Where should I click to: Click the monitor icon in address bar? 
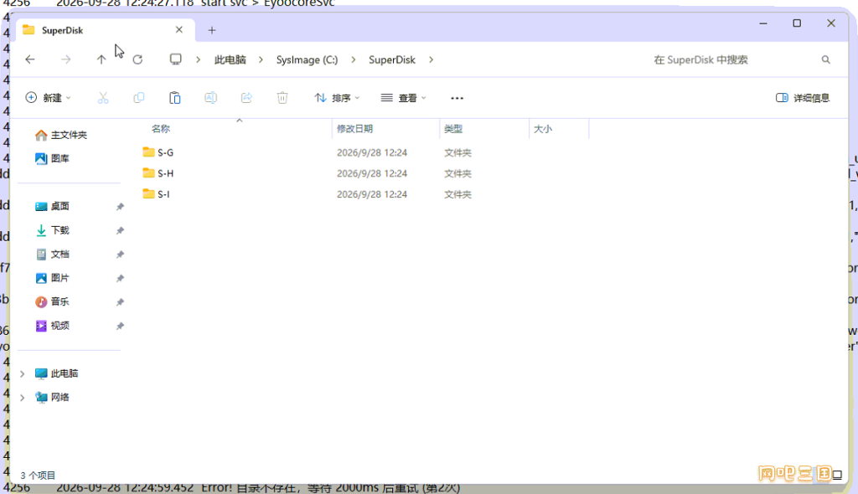pyautogui.click(x=176, y=59)
